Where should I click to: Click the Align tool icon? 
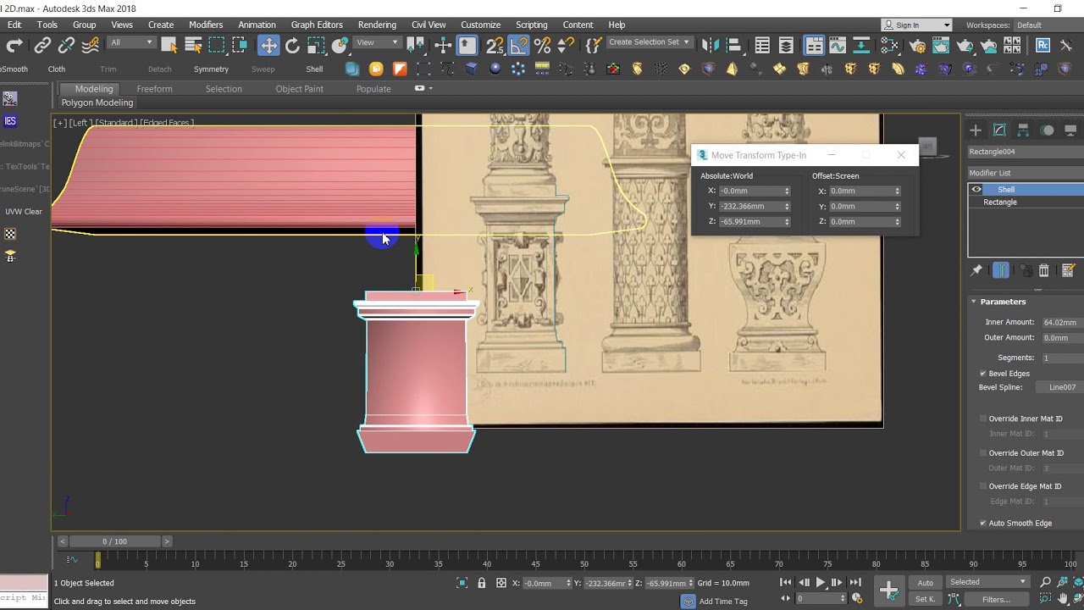tap(733, 46)
